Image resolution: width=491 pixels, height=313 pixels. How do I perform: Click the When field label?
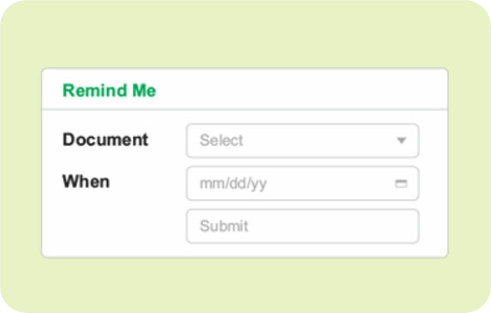click(x=86, y=182)
